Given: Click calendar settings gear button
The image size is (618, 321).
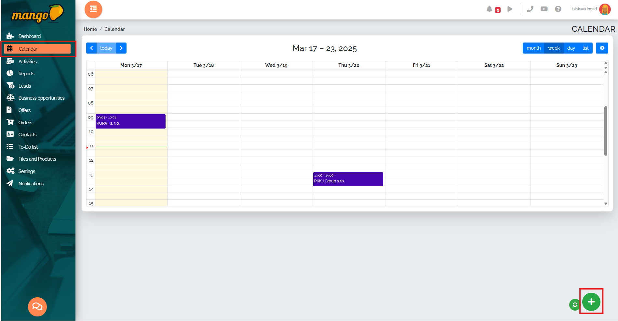Looking at the screenshot, I should [602, 48].
